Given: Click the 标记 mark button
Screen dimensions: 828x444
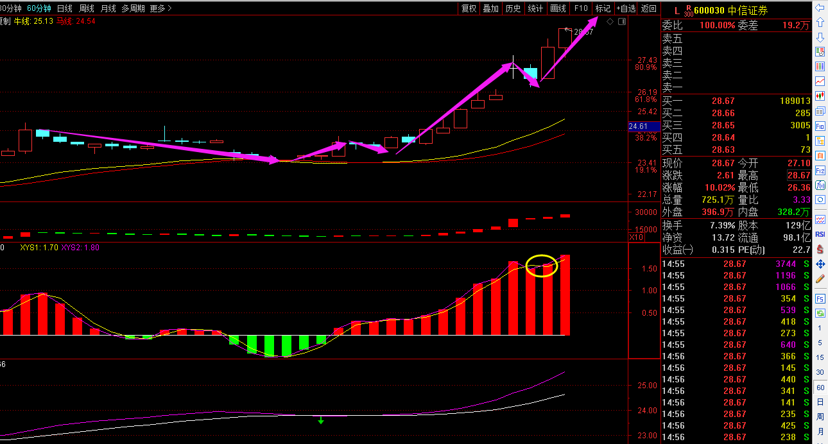Looking at the screenshot, I should [x=603, y=8].
